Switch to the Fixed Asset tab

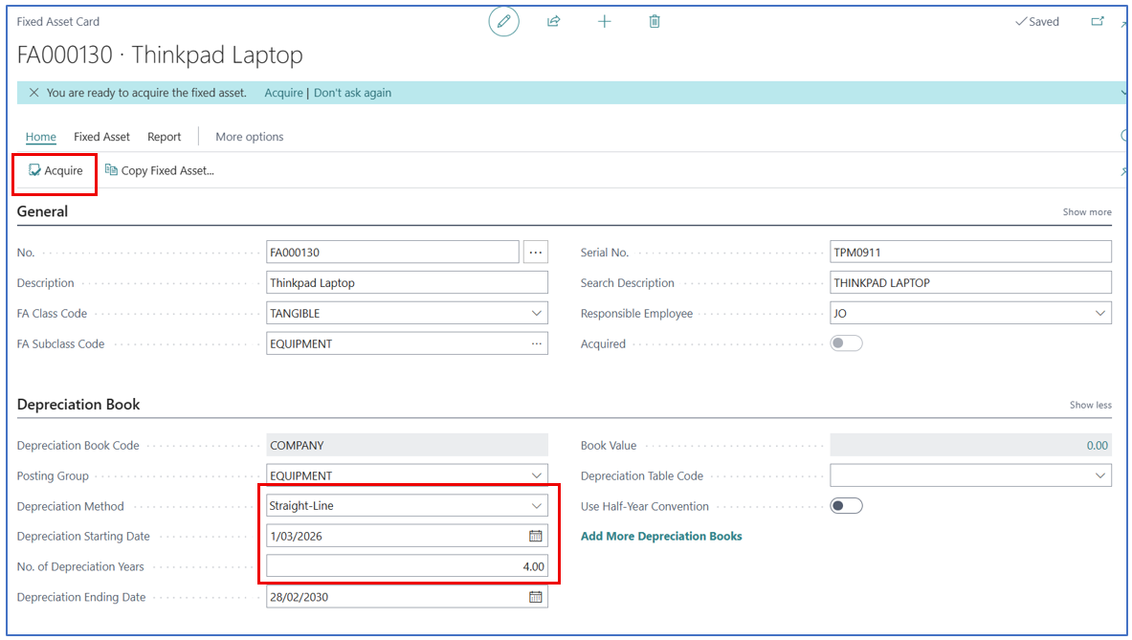click(x=101, y=137)
